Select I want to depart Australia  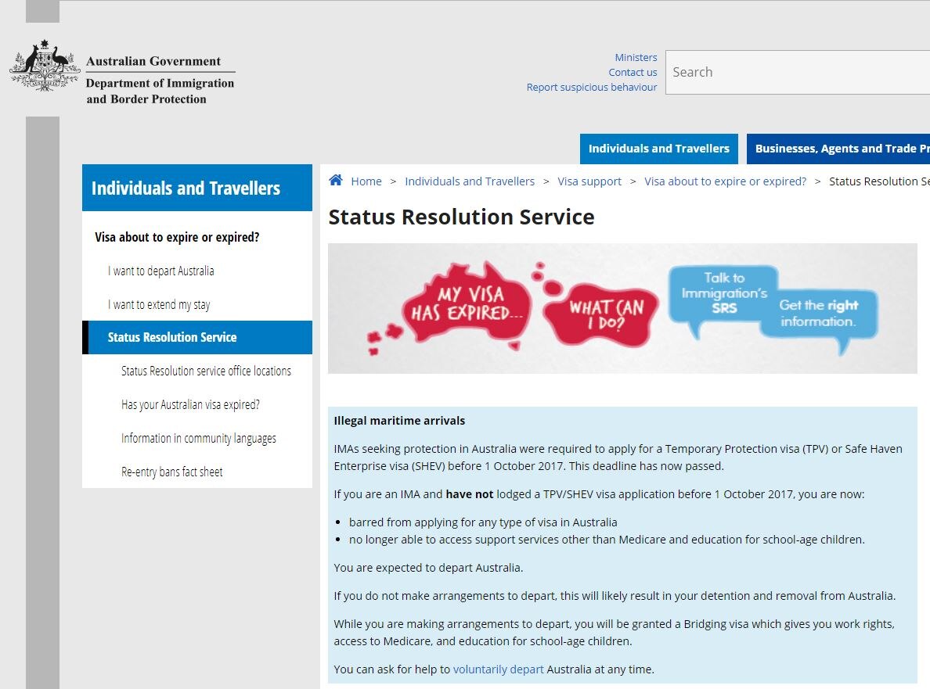[x=160, y=271]
